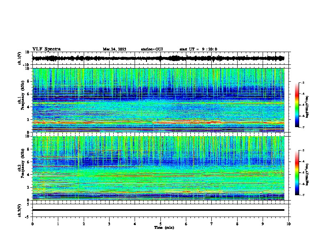The height and width of the screenshot is (251, 325).
Task: Click the time axis tick label "2"
Action: tap(84, 224)
